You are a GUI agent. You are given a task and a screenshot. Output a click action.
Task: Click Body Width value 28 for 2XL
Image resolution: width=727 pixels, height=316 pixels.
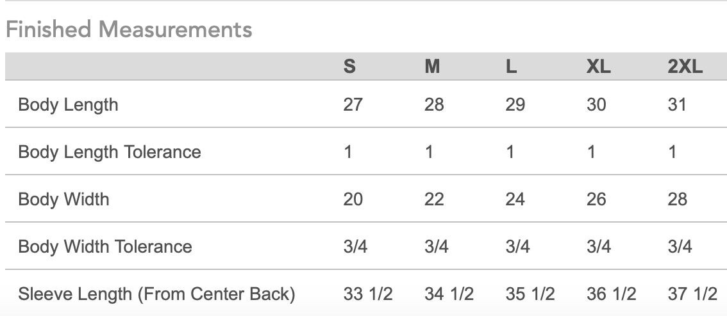[678, 199]
